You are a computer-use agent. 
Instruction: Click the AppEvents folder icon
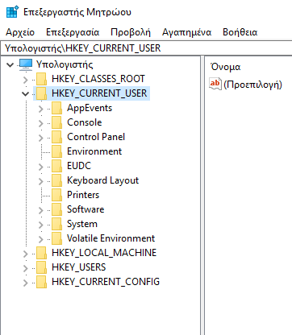56,108
